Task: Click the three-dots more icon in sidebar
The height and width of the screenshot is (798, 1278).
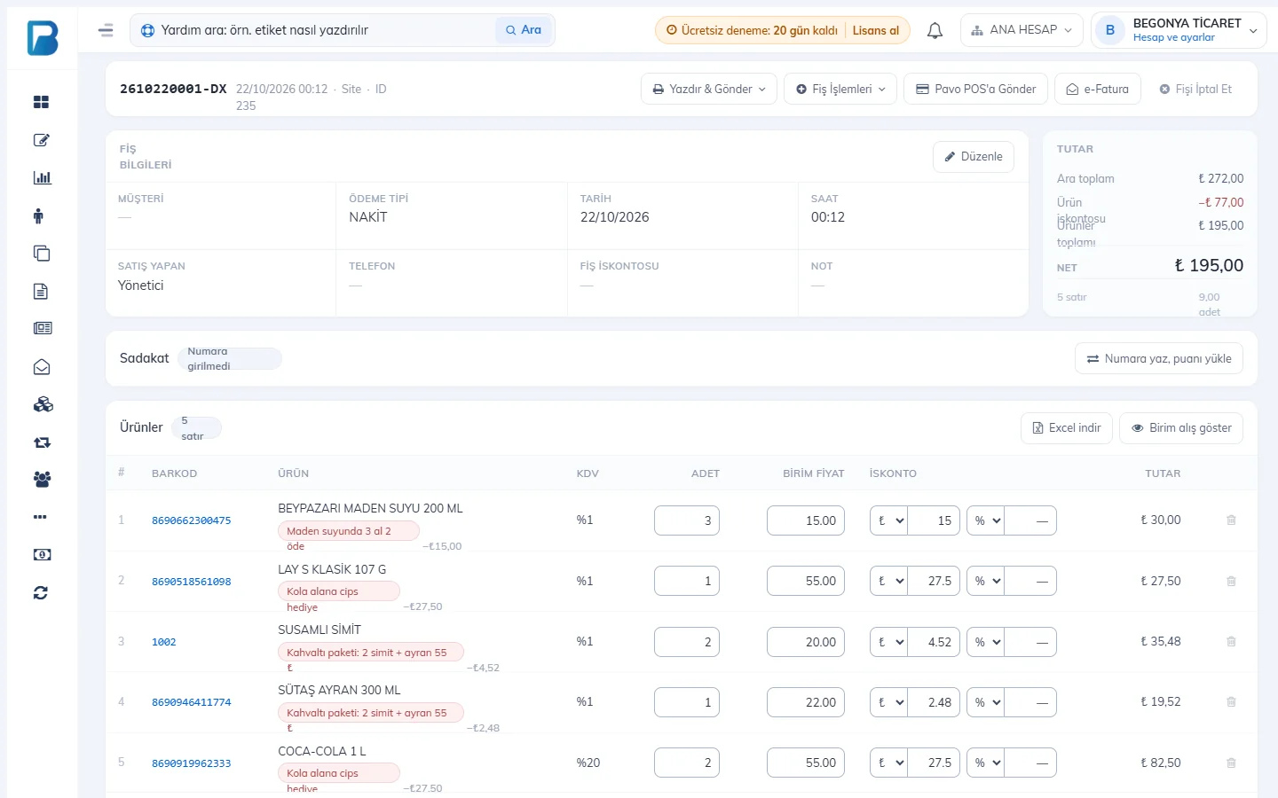Action: click(x=40, y=517)
